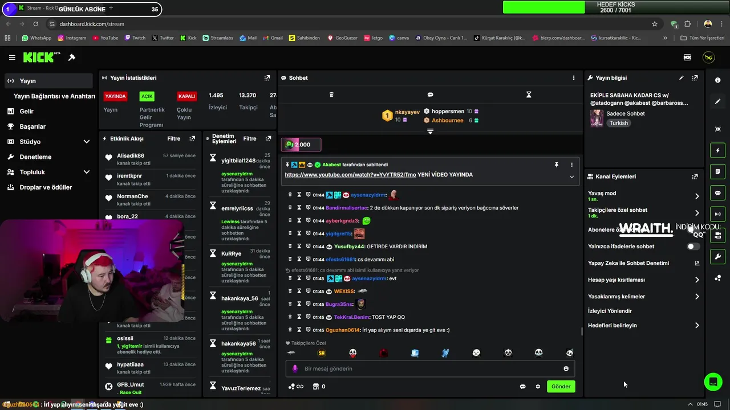Click the pencil icon in right sidebar
Viewport: 730px width, 410px height.
[x=717, y=101]
